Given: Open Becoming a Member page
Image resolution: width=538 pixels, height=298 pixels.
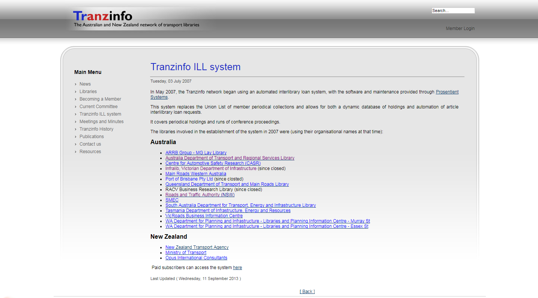Looking at the screenshot, I should coord(100,99).
